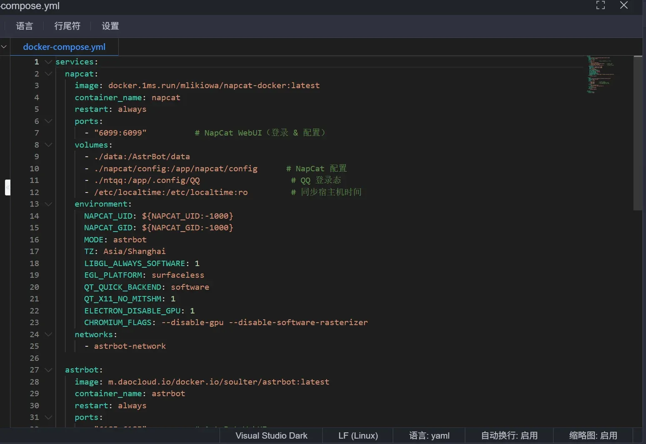The height and width of the screenshot is (444, 646).
Task: Click the 语言: yaml status item
Action: 429,436
